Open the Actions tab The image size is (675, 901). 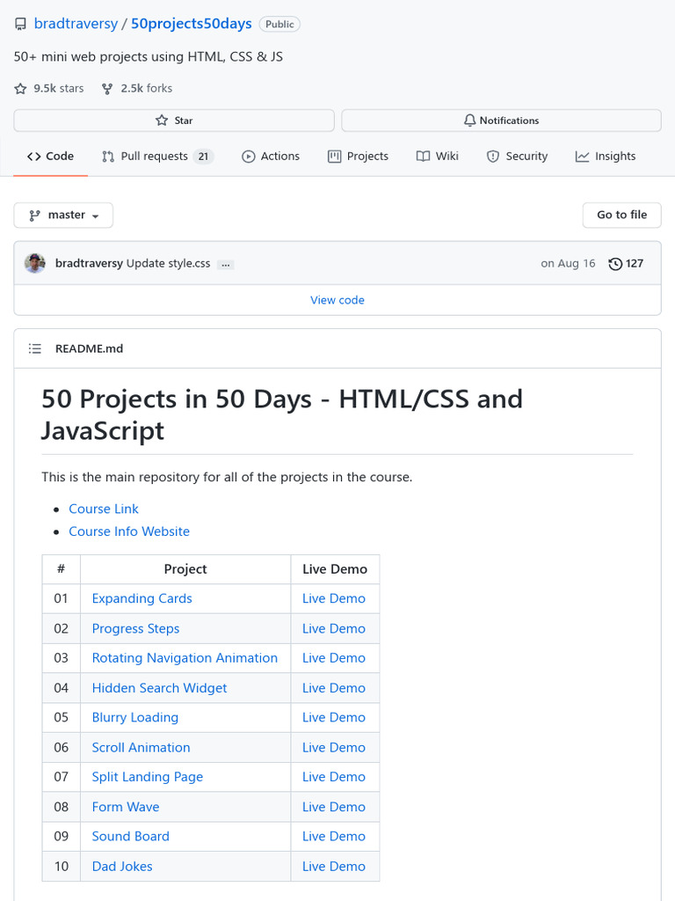271,156
